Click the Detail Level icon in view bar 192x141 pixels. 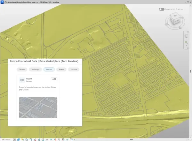click(14, 139)
